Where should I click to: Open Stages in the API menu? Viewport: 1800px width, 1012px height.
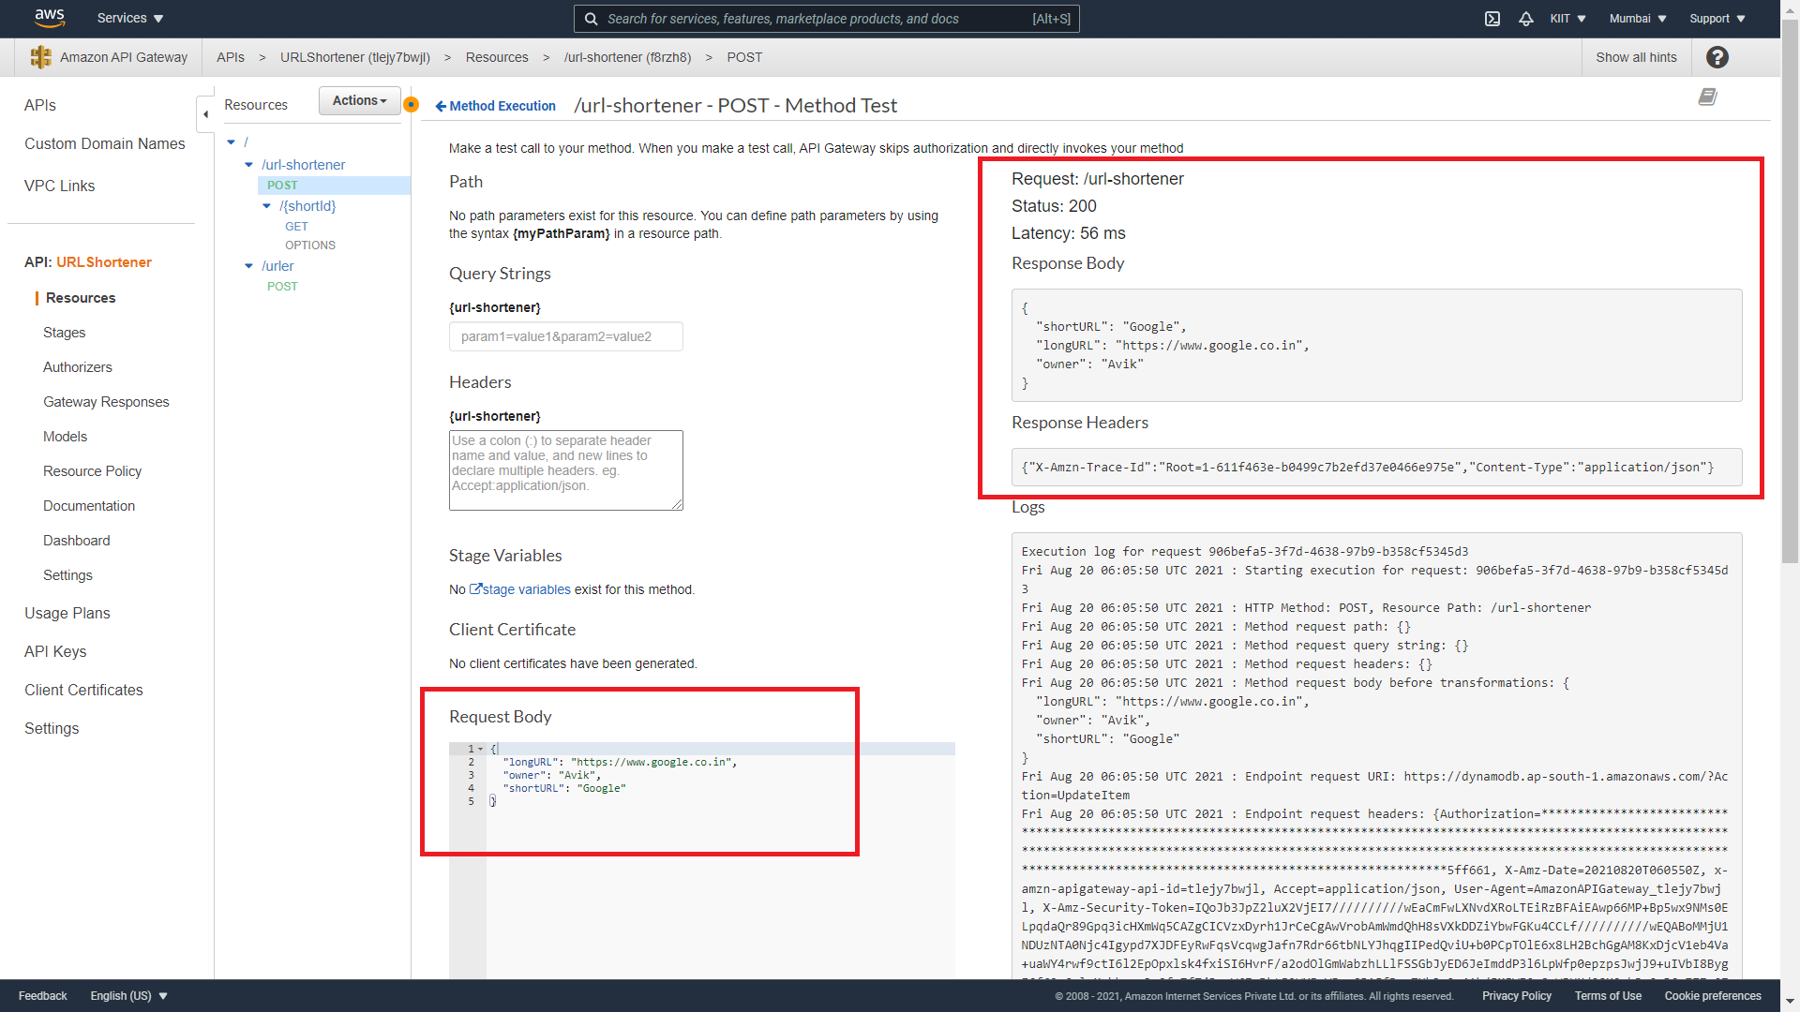(65, 333)
